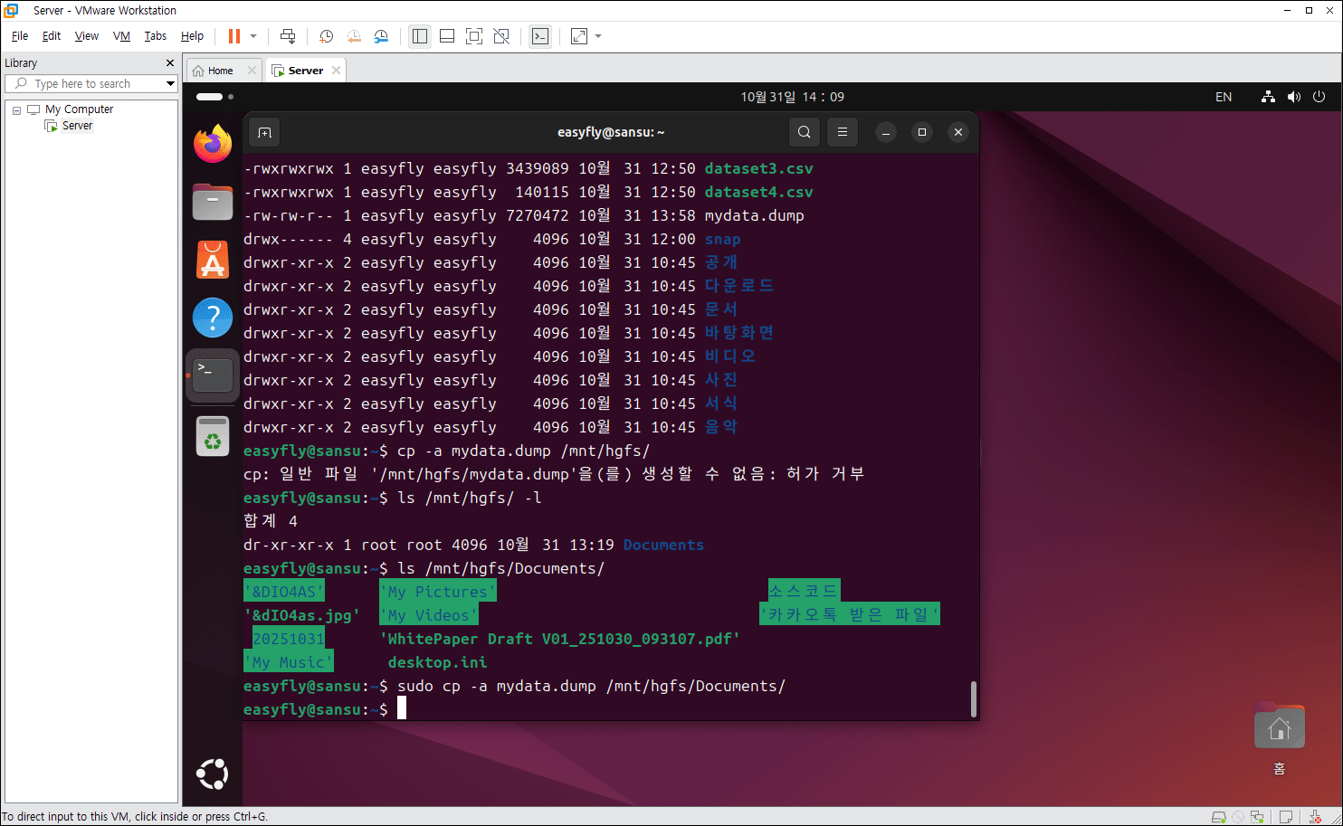Minimize the terminal window

886,132
